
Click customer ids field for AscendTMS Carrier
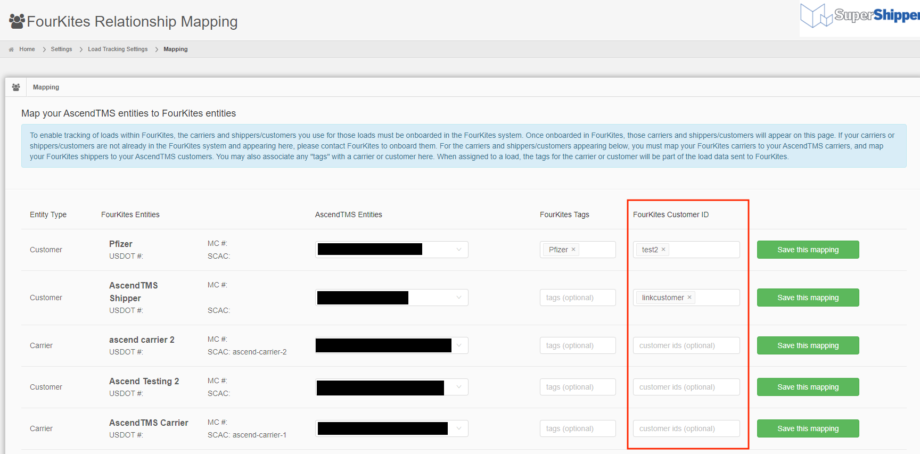coord(686,428)
